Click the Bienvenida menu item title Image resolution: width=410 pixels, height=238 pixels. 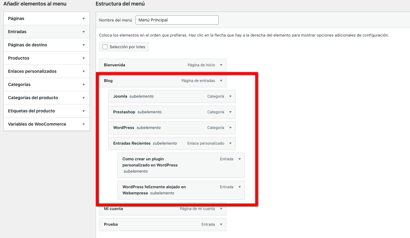coord(114,65)
